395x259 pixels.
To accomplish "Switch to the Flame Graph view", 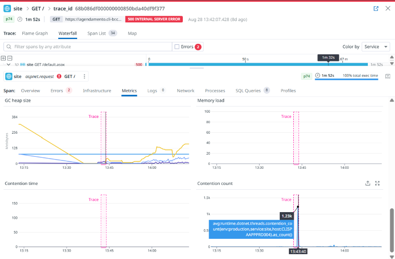I will 35,33.
